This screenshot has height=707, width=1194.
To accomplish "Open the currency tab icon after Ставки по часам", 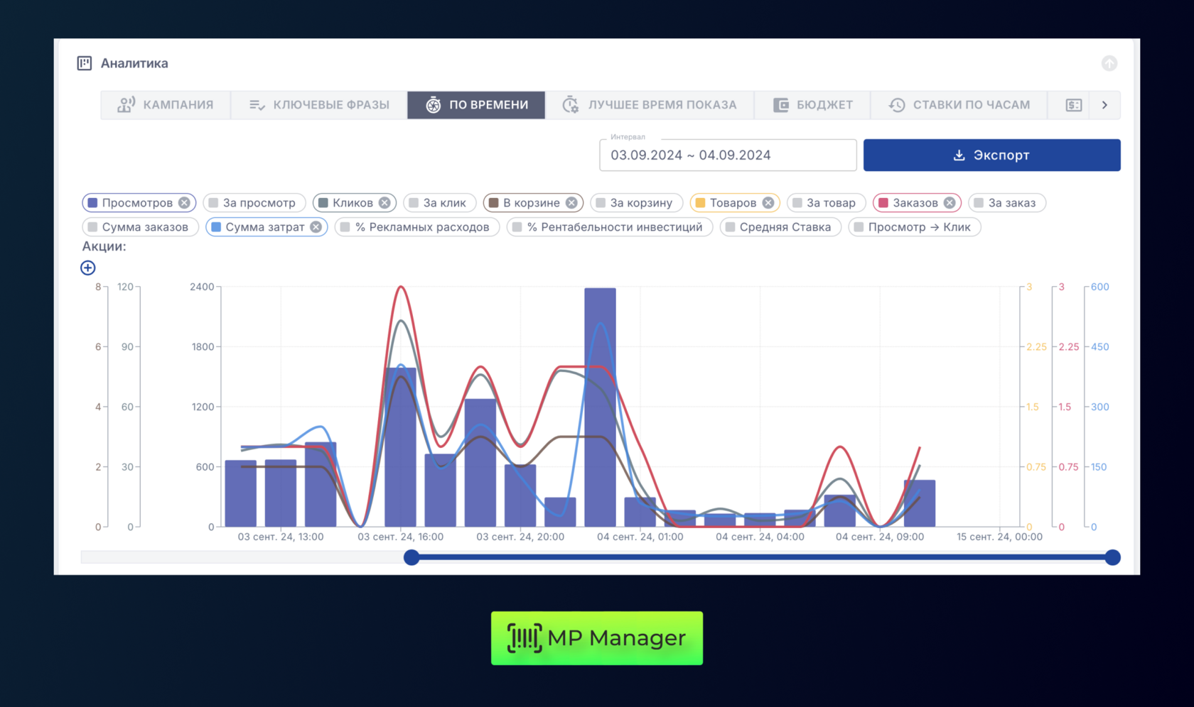I will (1073, 105).
